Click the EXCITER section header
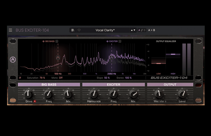Screen dimensions: 211x136 [x=113, y=85]
